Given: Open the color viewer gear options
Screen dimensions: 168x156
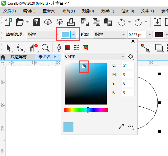Looking at the screenshot, I should [131, 56].
